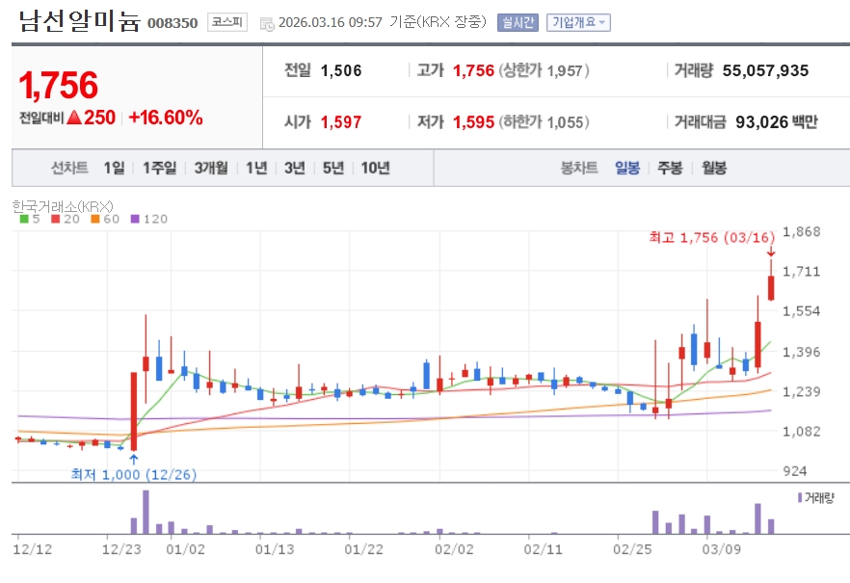Click the red 20-day moving average swatch
This screenshot has width=850, height=583.
55,219
